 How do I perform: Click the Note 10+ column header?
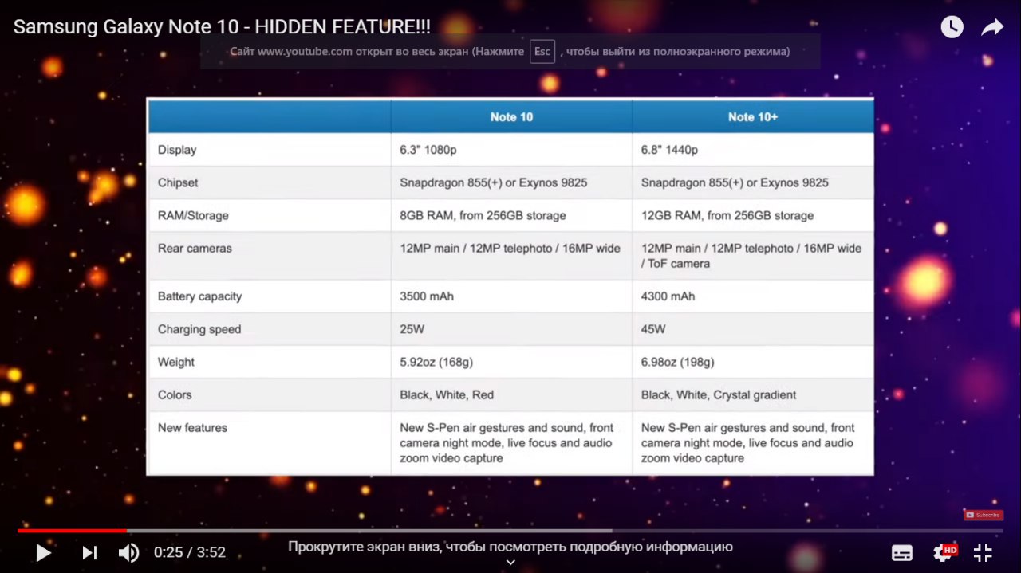click(752, 116)
